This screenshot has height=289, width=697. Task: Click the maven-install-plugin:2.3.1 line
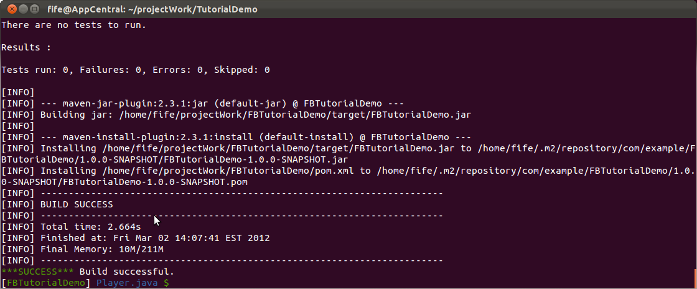pyautogui.click(x=236, y=137)
